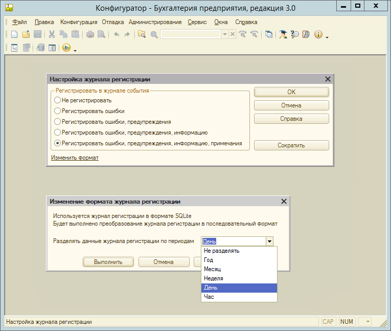Click Отмена in the Настройка журнала dialog
This screenshot has height=331, width=391.
pos(291,105)
